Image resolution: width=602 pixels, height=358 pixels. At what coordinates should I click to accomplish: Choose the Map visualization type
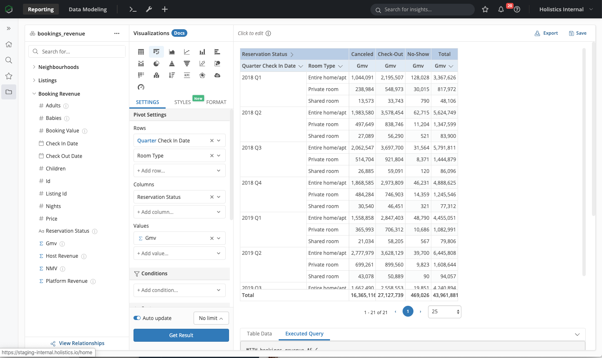click(x=156, y=75)
